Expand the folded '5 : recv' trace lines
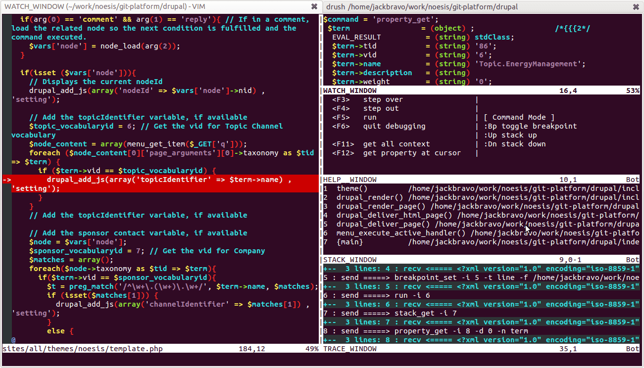Viewport: 644px width, 368px height. pyautogui.click(x=481, y=286)
